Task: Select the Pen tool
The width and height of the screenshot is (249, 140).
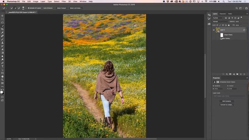Action: (x=2, y=63)
